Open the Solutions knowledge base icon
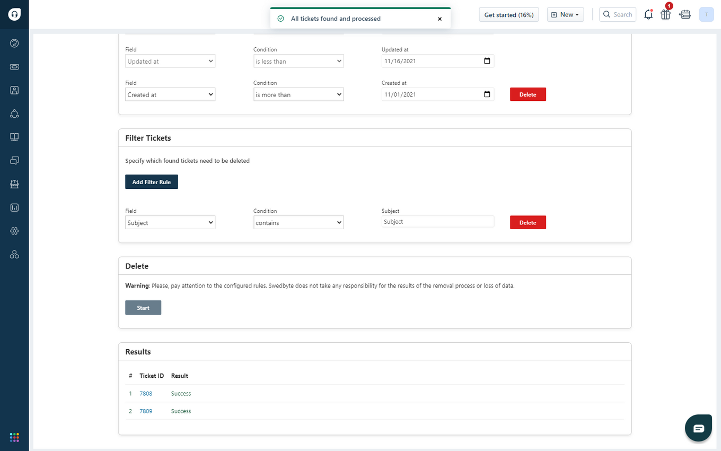 pos(14,136)
